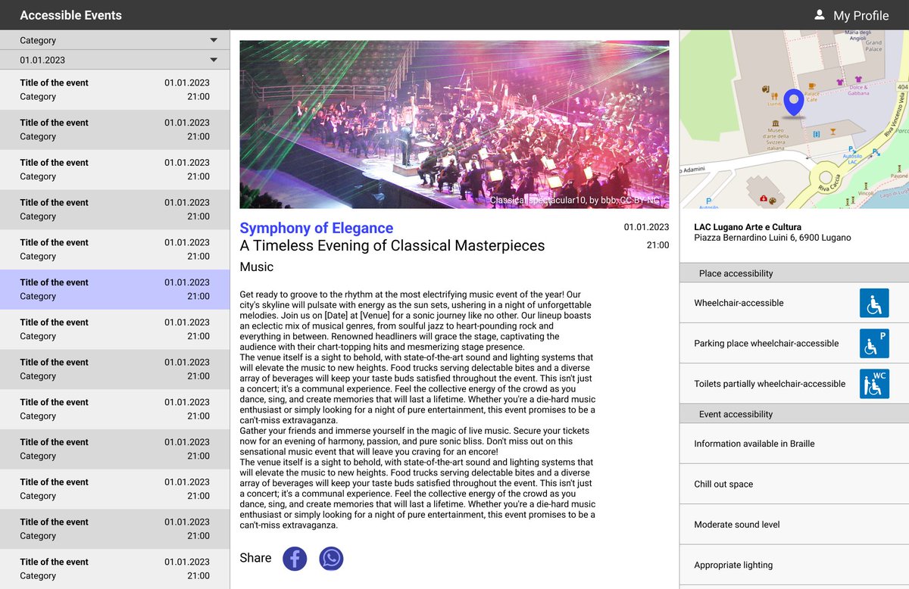This screenshot has height=589, width=909.
Task: Select the highlighted event in the list
Action: [114, 288]
